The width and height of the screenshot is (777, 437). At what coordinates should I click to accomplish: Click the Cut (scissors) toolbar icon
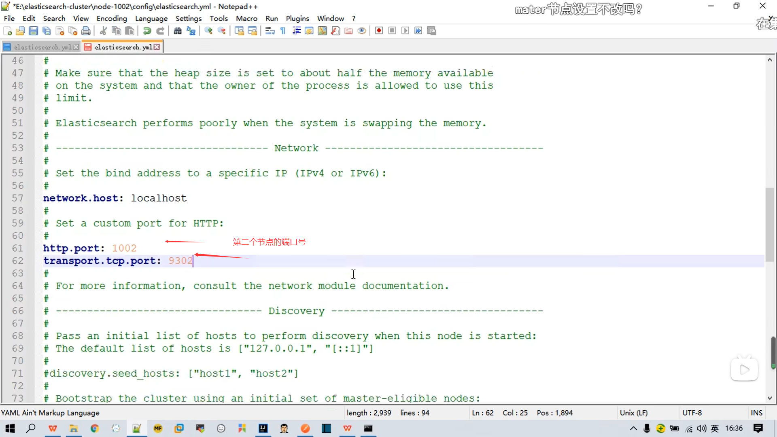[x=103, y=31]
